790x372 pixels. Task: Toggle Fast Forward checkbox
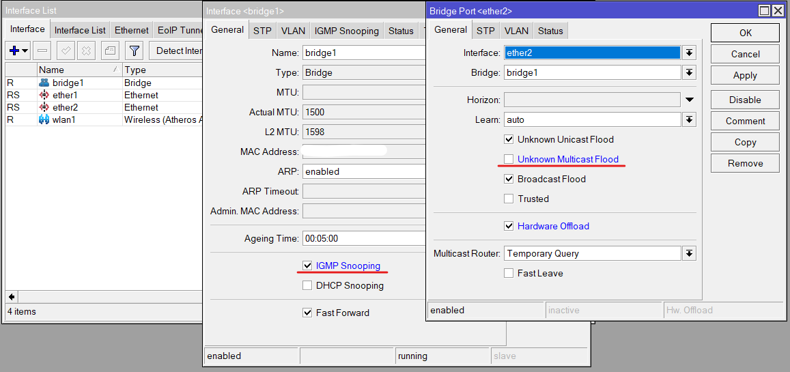point(307,313)
